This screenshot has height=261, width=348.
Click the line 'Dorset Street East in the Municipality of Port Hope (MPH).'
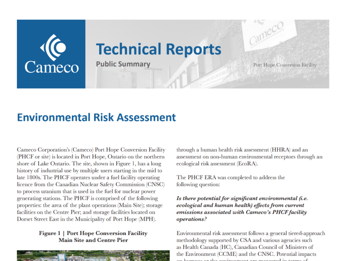(87, 219)
